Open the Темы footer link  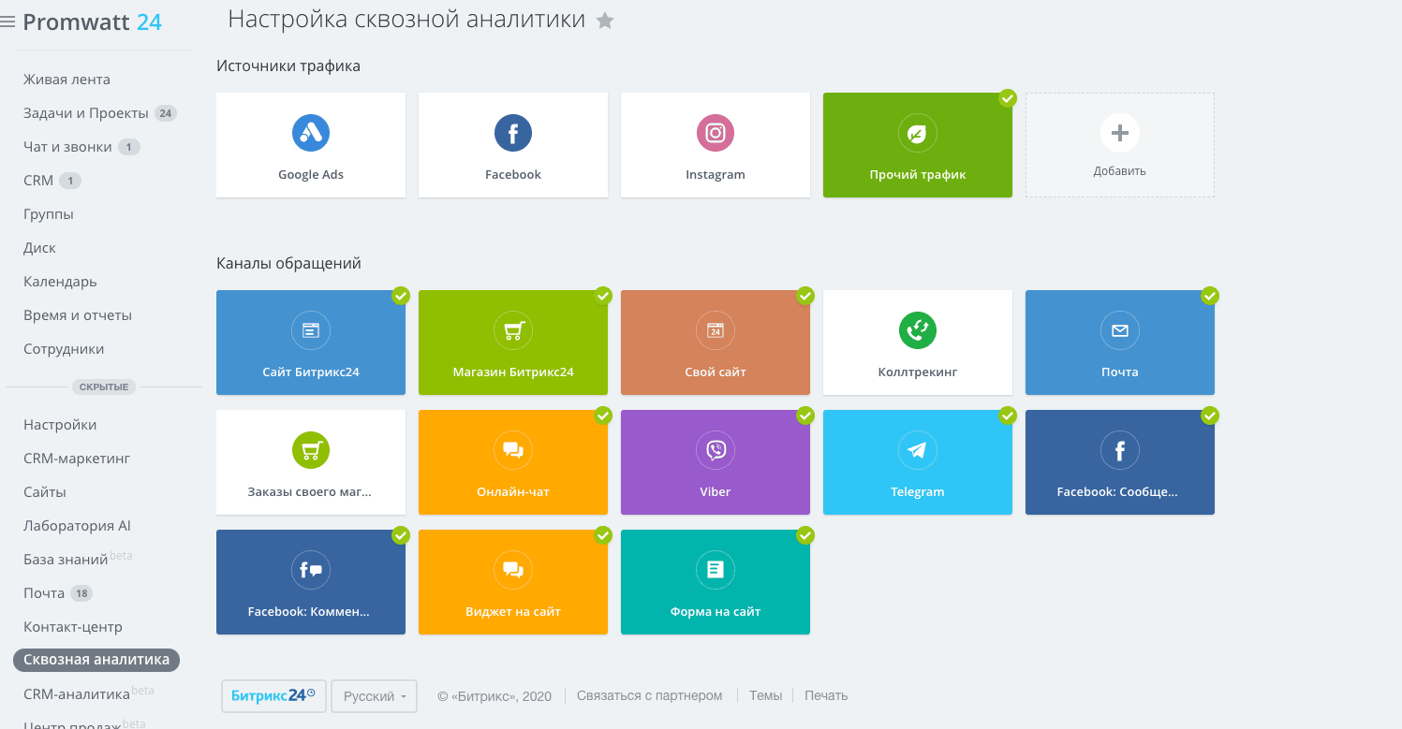tap(765, 695)
